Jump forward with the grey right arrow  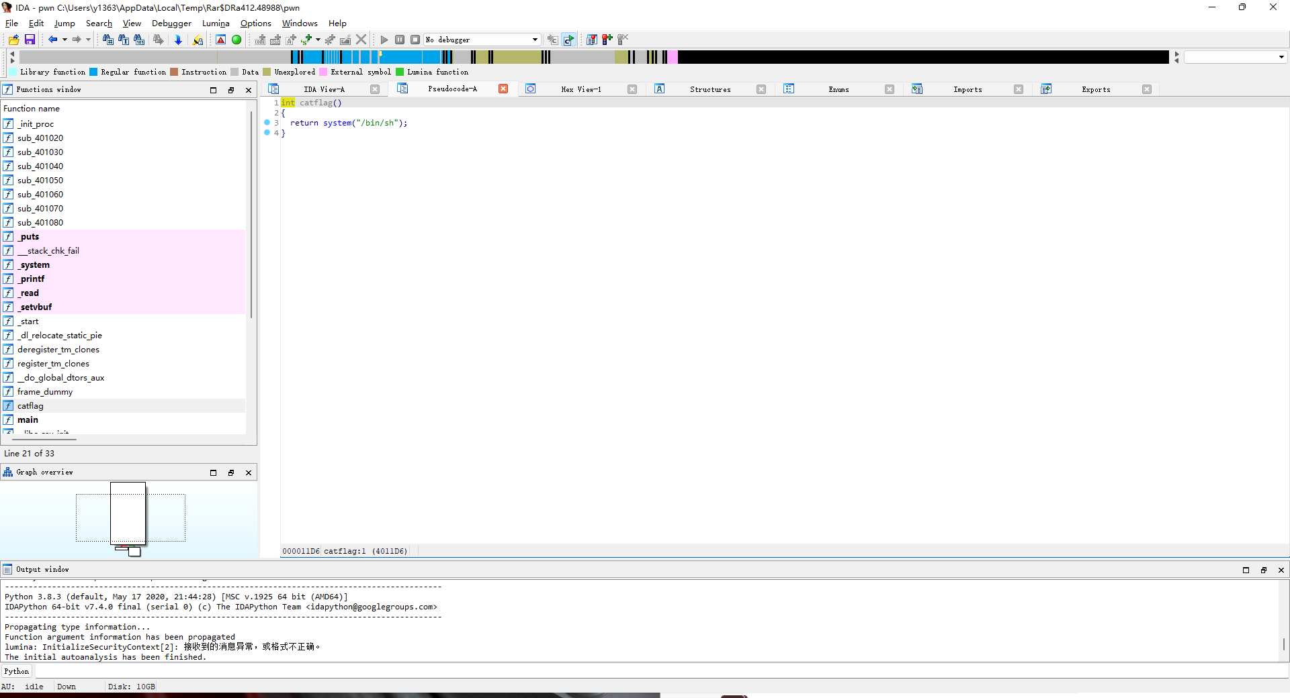[x=77, y=40]
